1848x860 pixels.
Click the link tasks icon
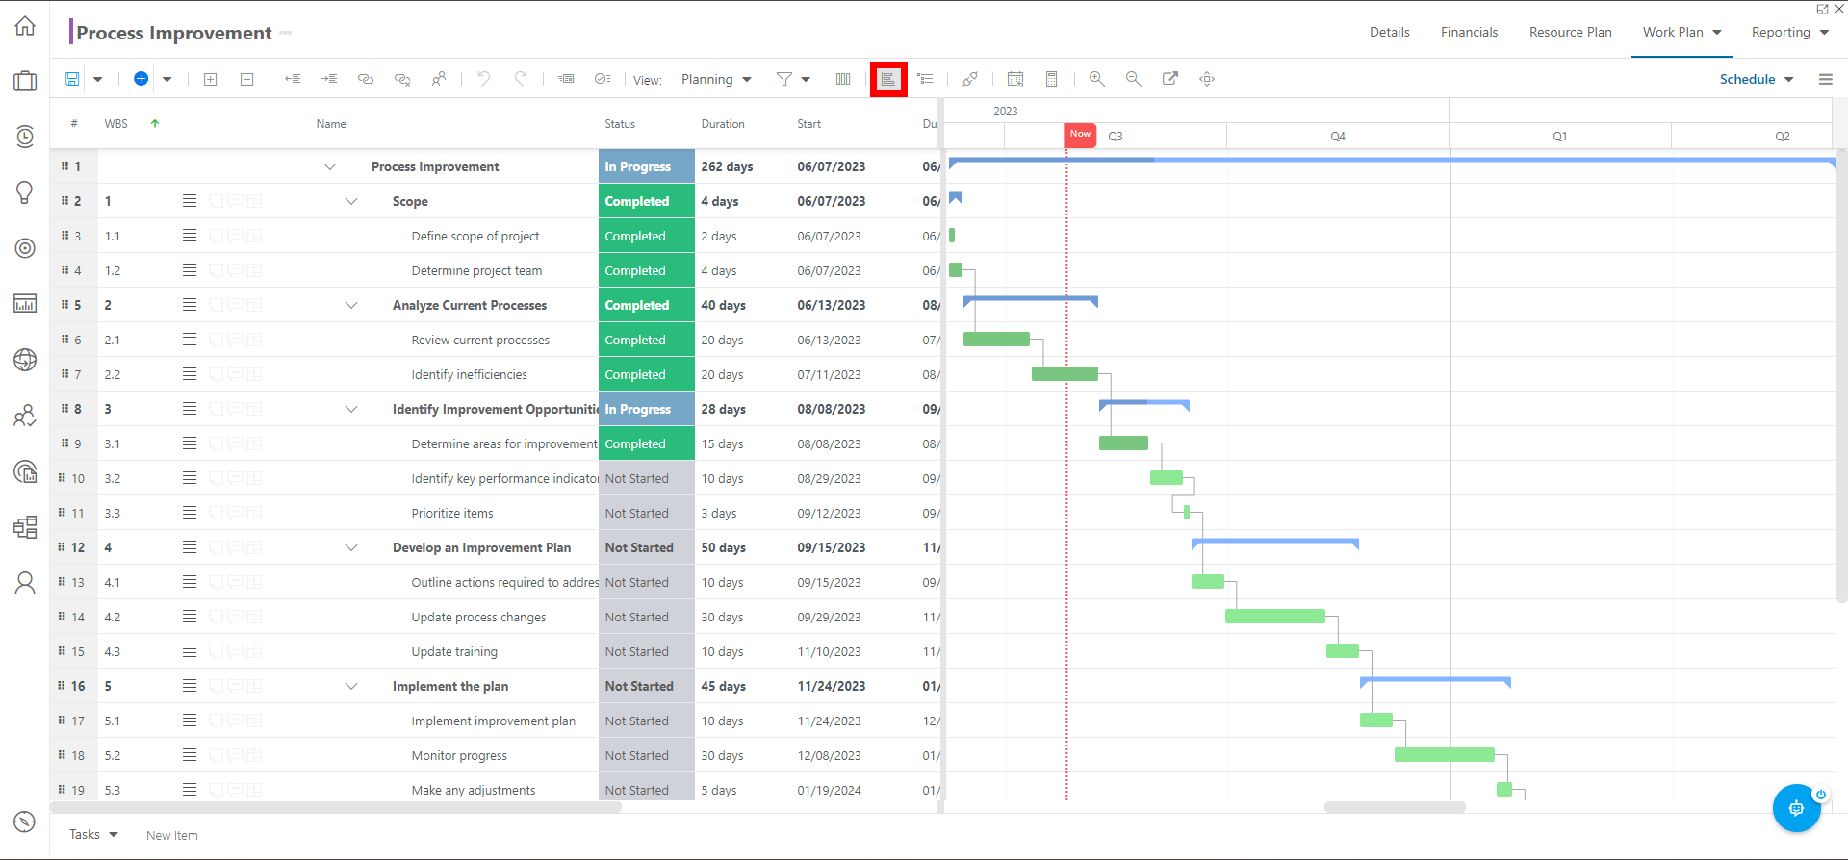pyautogui.click(x=366, y=79)
